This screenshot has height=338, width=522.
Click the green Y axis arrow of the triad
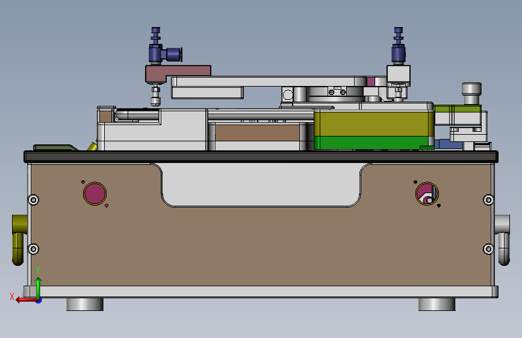click(x=38, y=287)
